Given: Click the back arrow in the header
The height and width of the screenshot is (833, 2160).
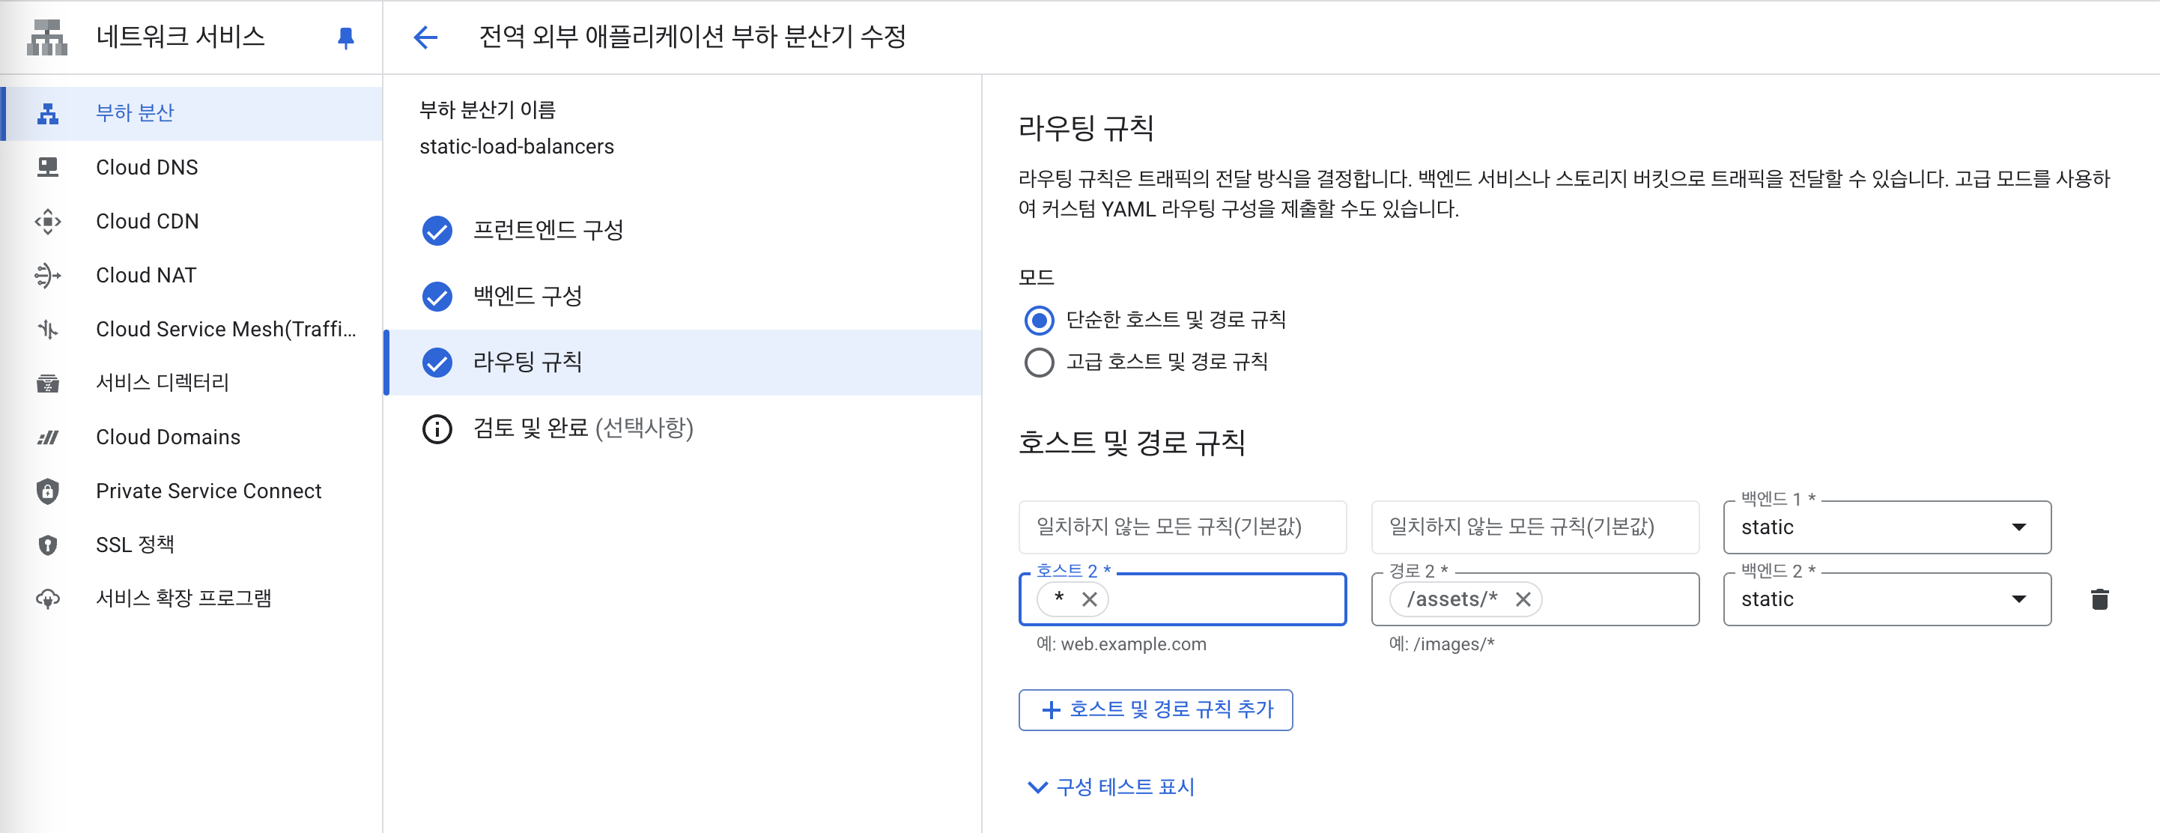Looking at the screenshot, I should tap(426, 37).
